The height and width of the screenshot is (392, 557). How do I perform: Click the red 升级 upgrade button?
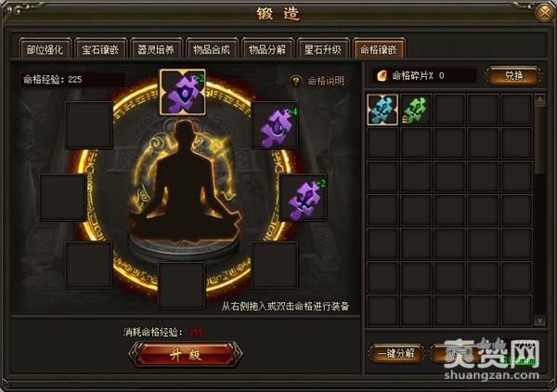[x=186, y=354]
